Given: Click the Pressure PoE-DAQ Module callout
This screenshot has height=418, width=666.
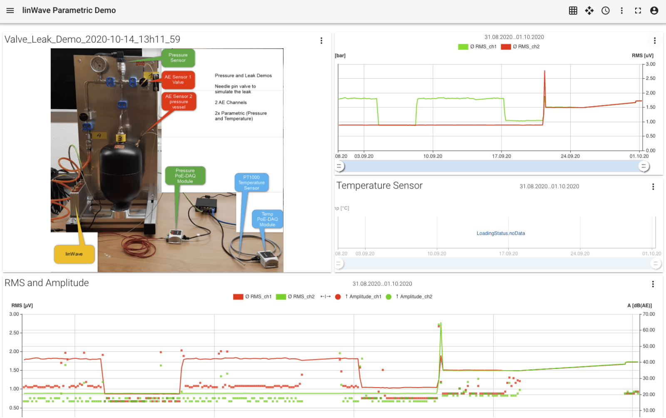Looking at the screenshot, I should tap(185, 176).
